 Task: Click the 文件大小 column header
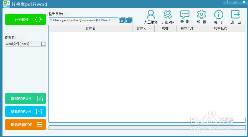click(x=143, y=29)
